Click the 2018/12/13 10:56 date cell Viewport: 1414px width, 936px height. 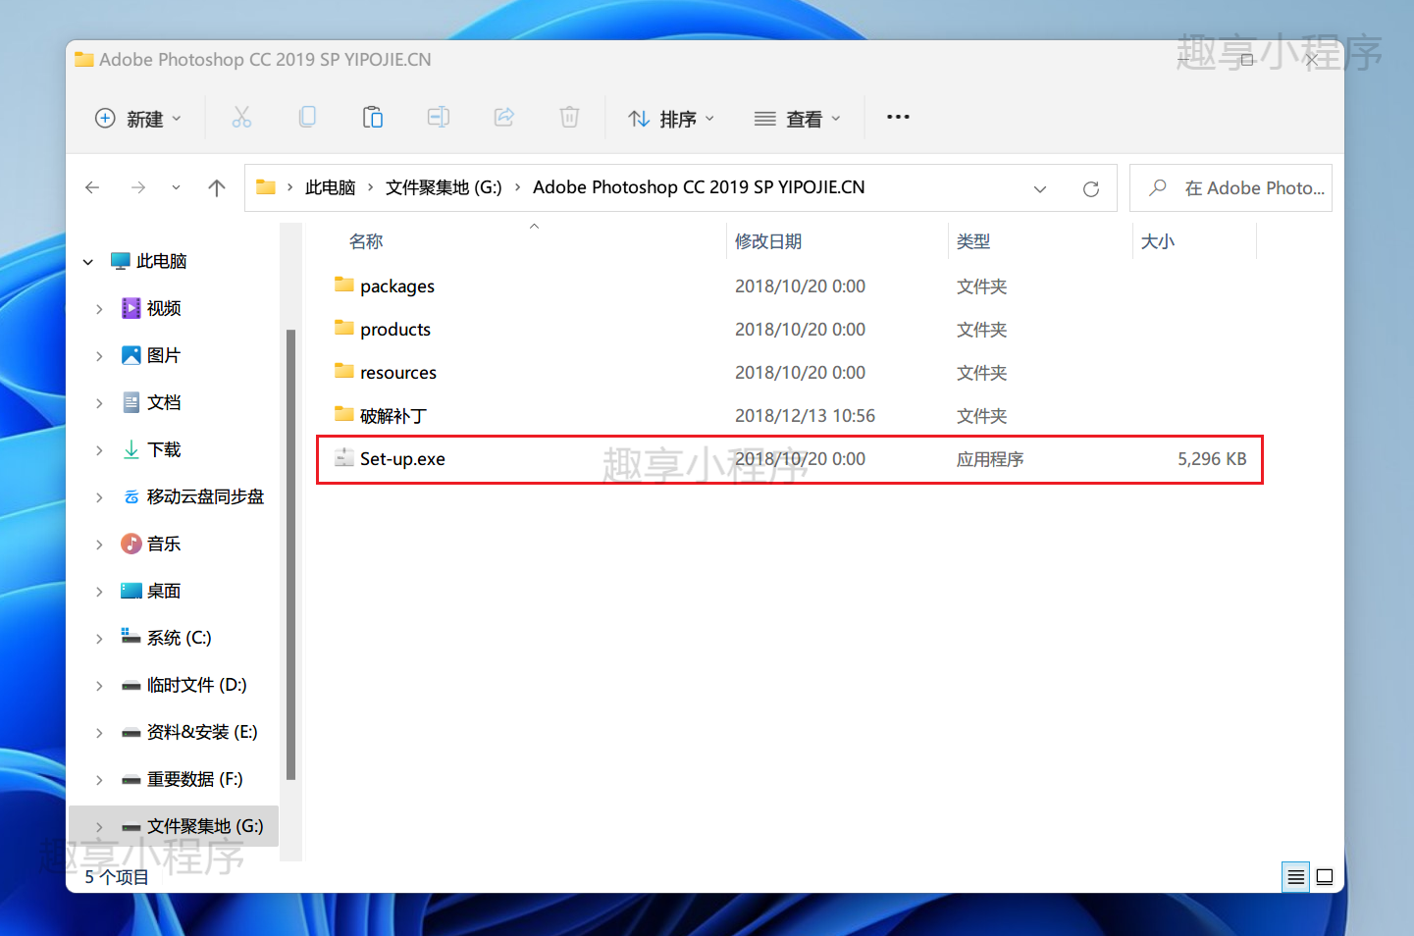point(805,416)
